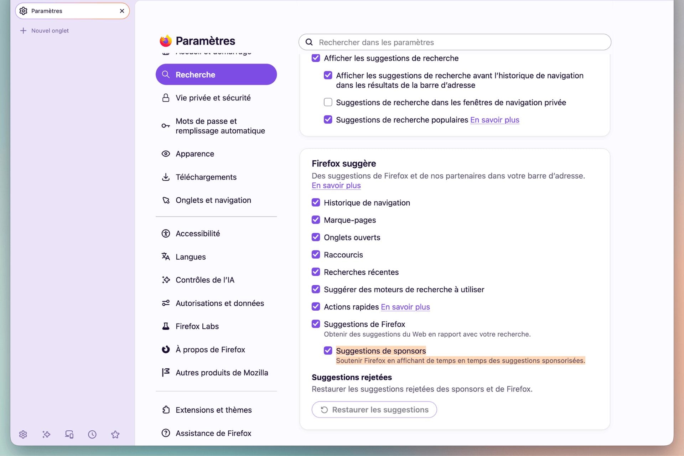The width and height of the screenshot is (684, 456).
Task: Click text Soutenir Firefox en affichant des suggestions
Action: pyautogui.click(x=460, y=361)
